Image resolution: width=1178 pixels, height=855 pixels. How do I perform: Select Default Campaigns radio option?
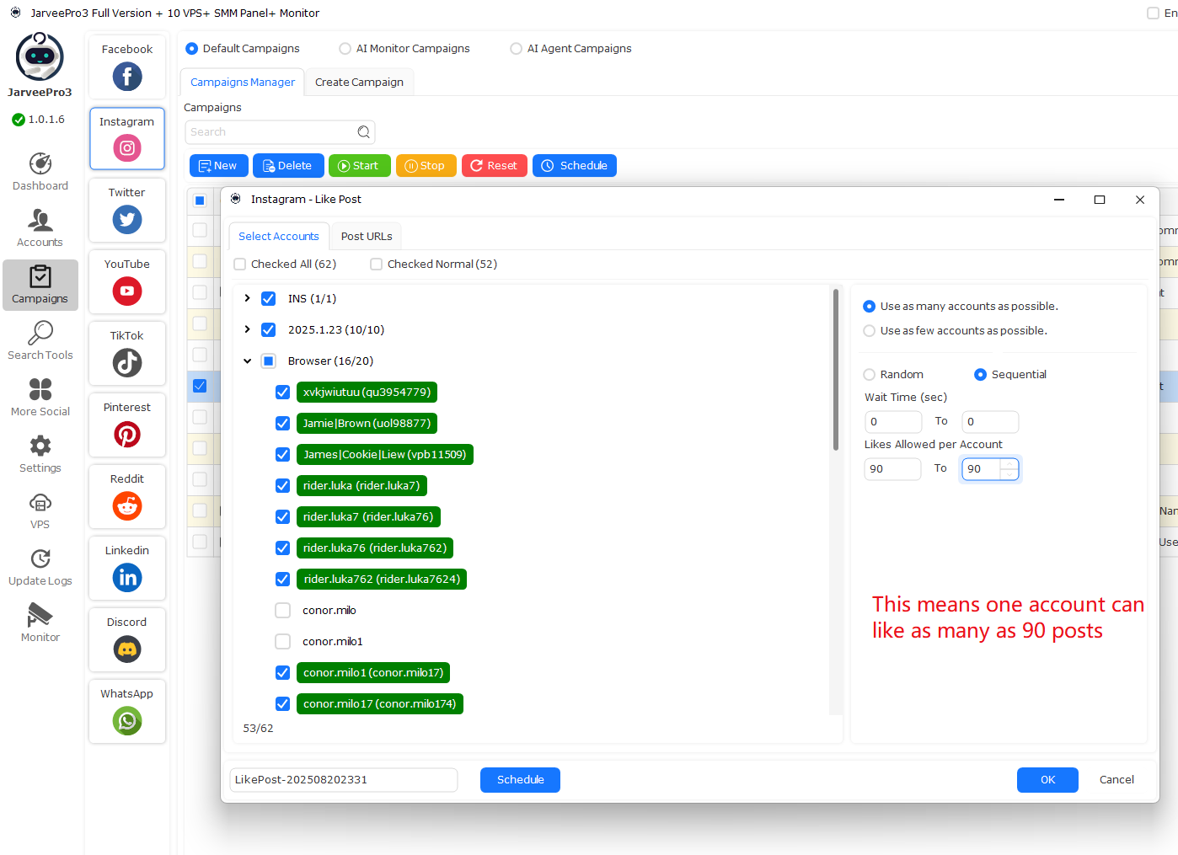click(191, 49)
